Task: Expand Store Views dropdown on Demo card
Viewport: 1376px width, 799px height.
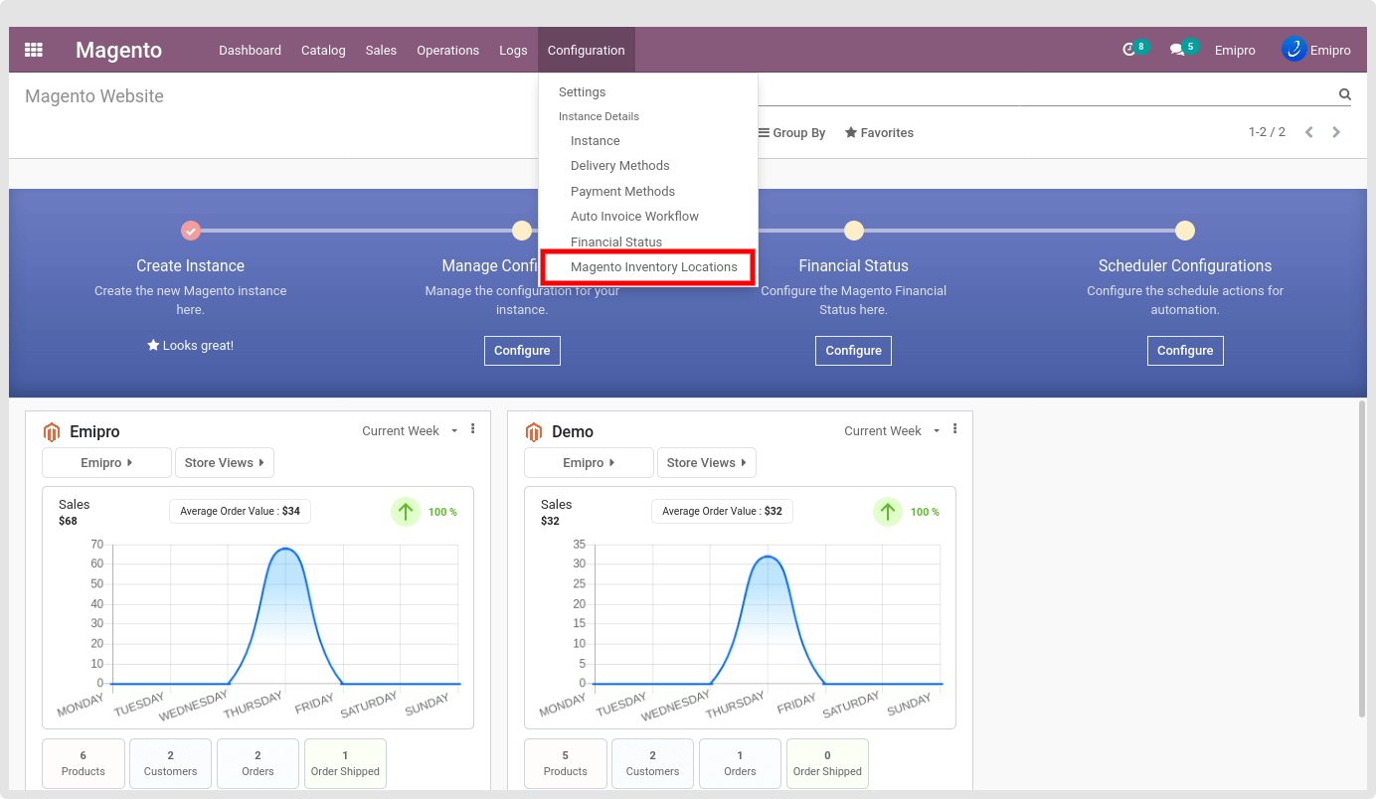Action: [x=707, y=462]
